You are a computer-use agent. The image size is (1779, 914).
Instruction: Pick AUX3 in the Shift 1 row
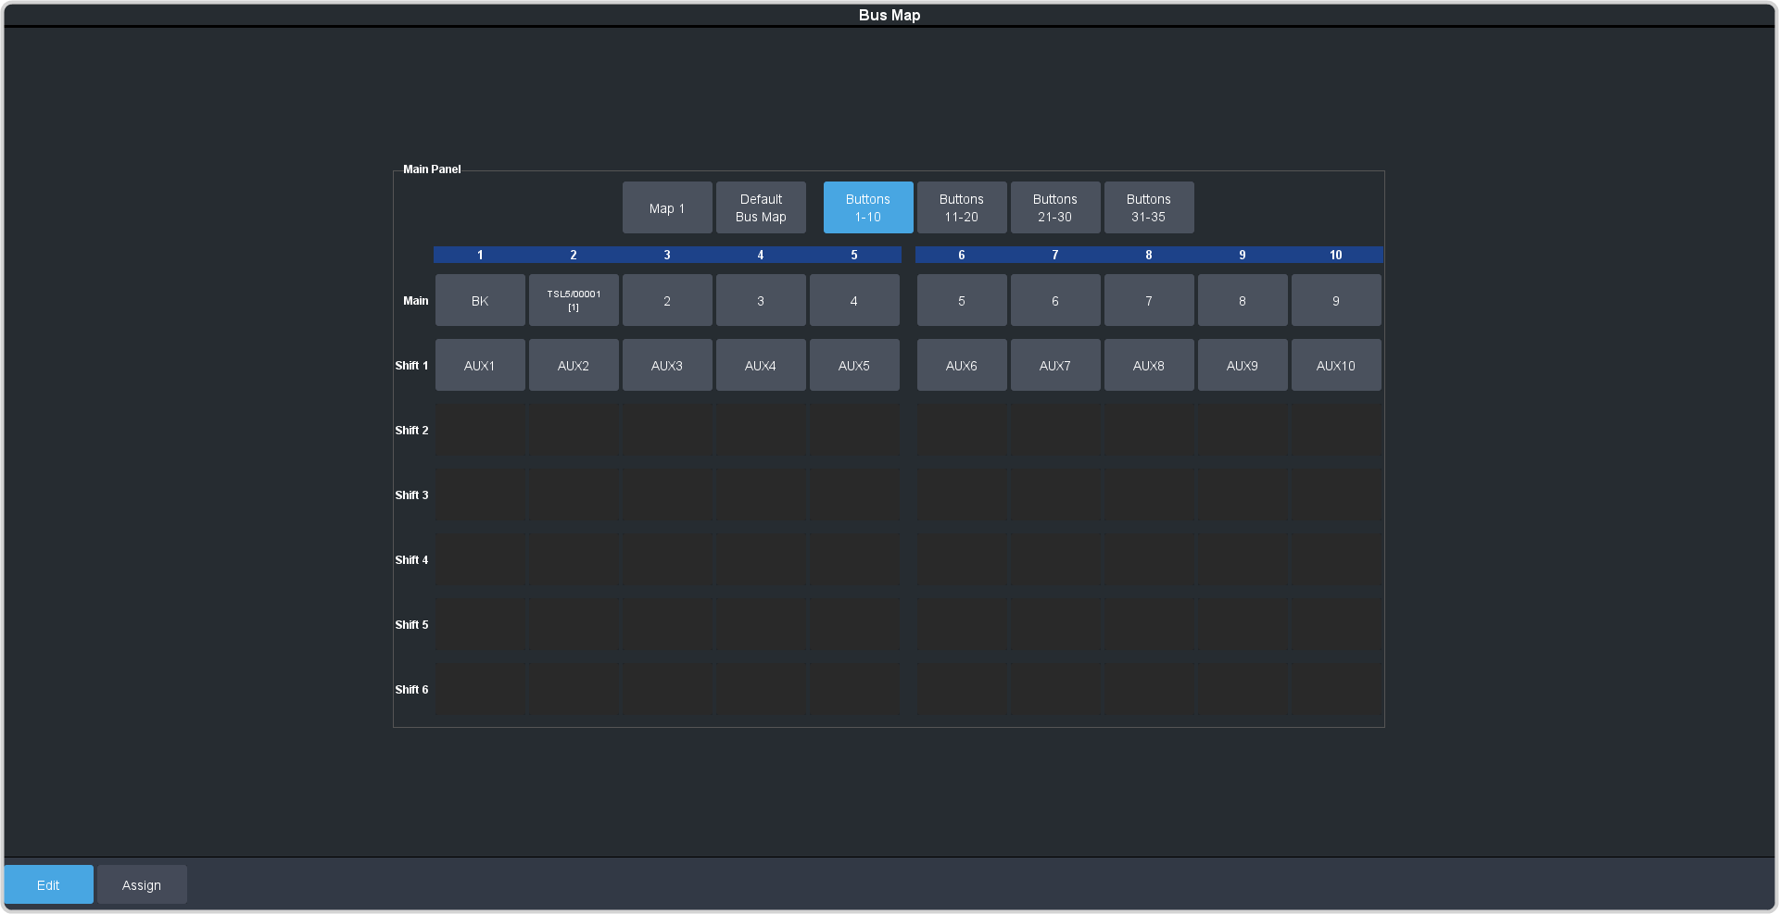coord(667,365)
